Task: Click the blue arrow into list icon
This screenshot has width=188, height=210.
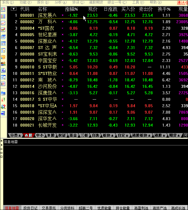Action: tap(3, 114)
